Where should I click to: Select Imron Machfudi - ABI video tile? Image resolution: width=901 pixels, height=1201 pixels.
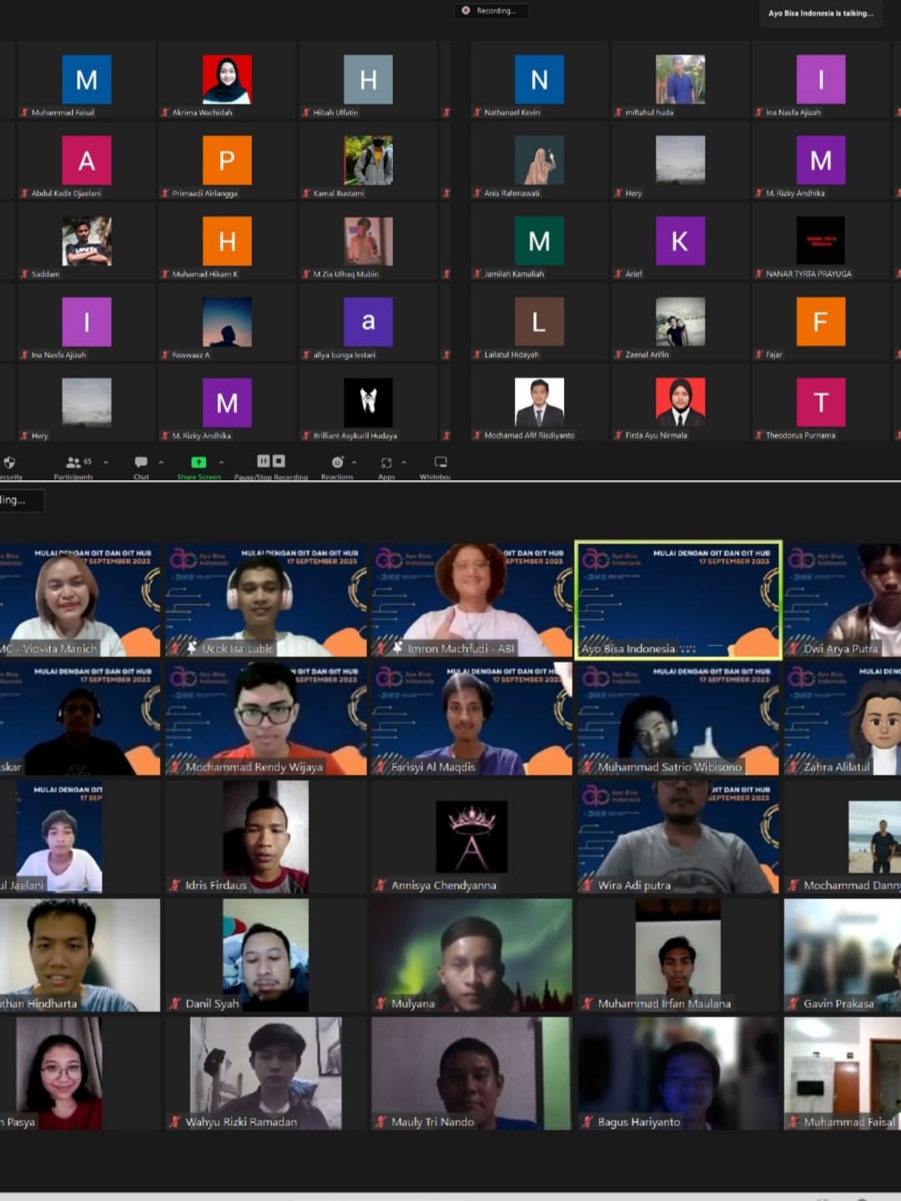coord(471,600)
